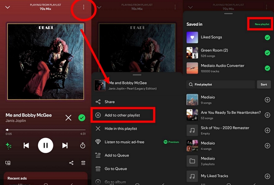Uncheck Liked Songs
The image size is (274, 185).
[x=267, y=37]
